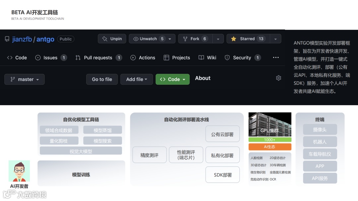This screenshot has width=358, height=201.
Task: Click the eye icon in Unwatch
Action: click(x=136, y=39)
